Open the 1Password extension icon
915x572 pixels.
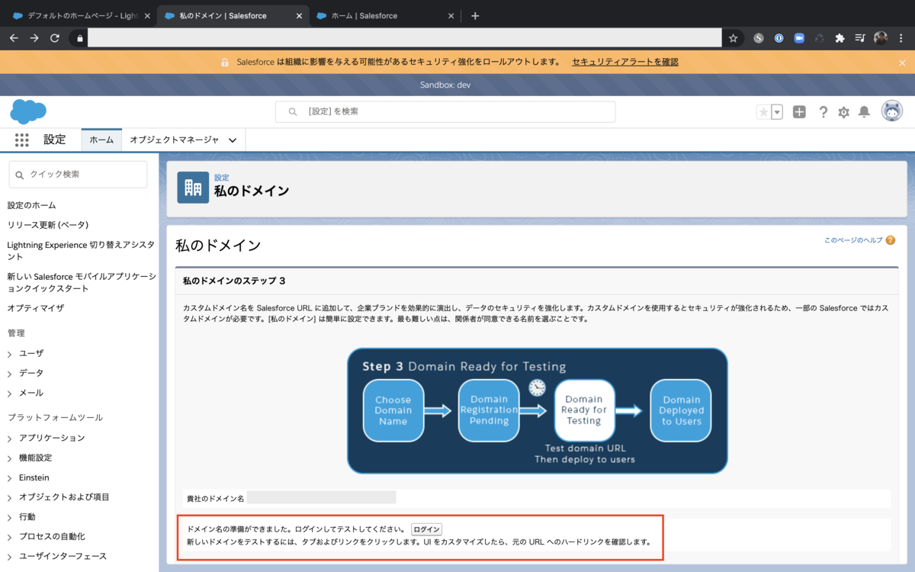[779, 37]
